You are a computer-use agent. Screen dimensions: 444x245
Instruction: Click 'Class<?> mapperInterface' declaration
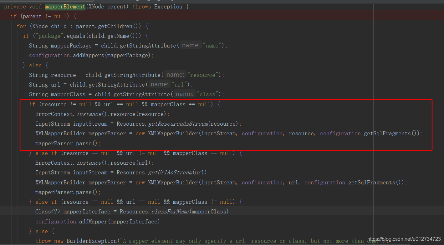point(73,212)
